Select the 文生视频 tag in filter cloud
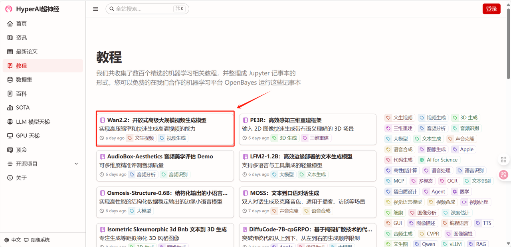 (399, 118)
